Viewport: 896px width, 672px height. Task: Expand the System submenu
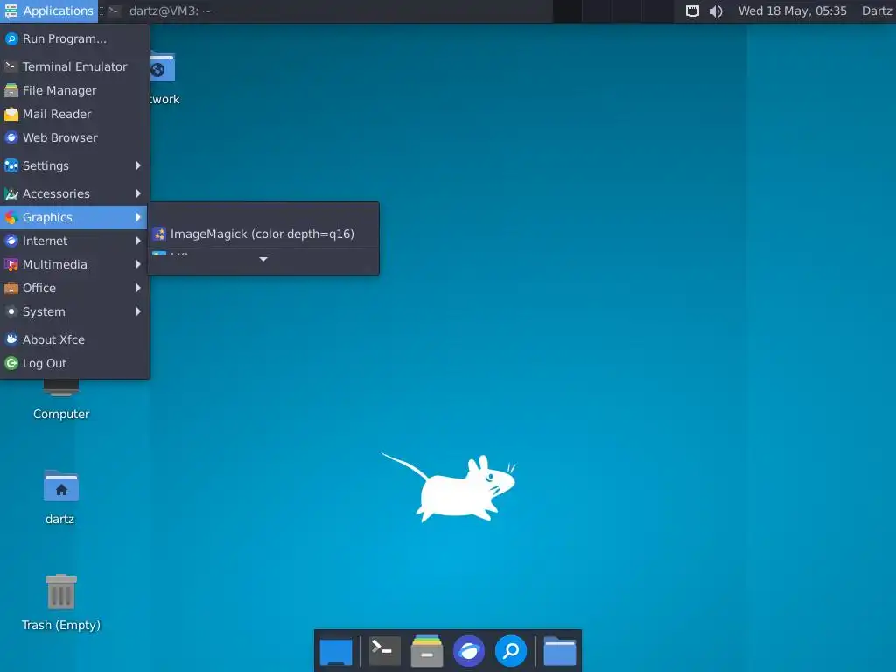click(x=74, y=312)
